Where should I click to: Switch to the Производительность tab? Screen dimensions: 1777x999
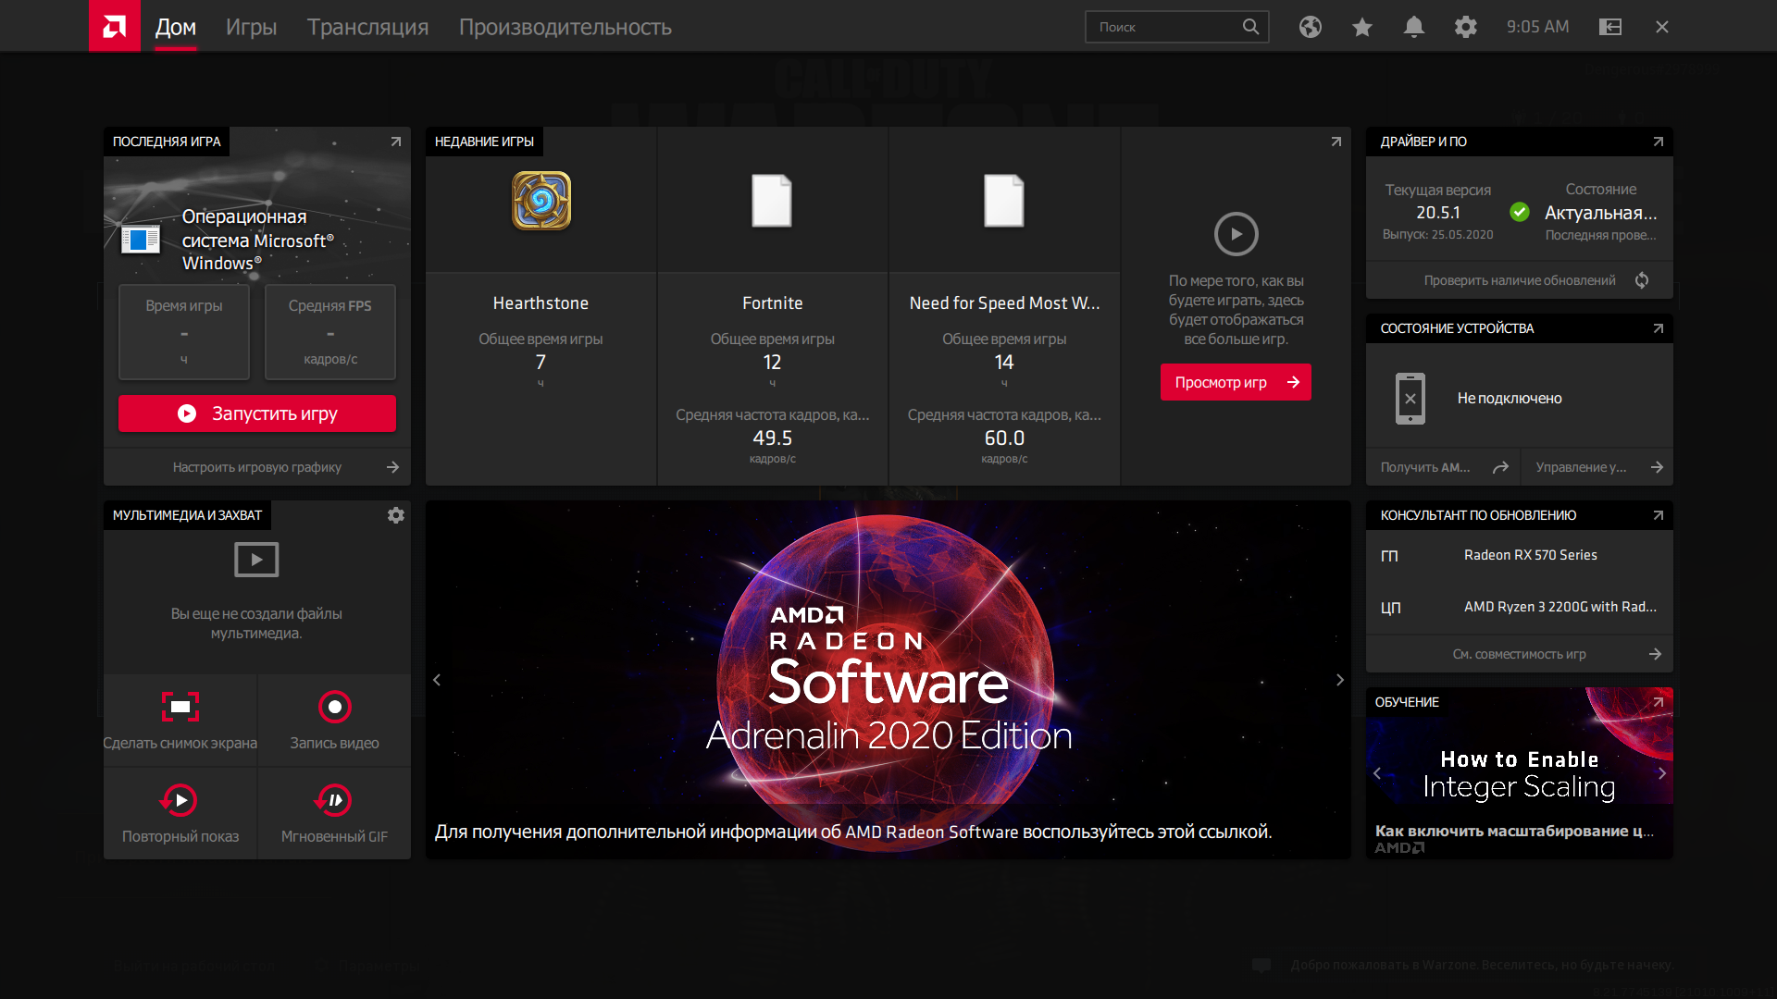coord(565,27)
